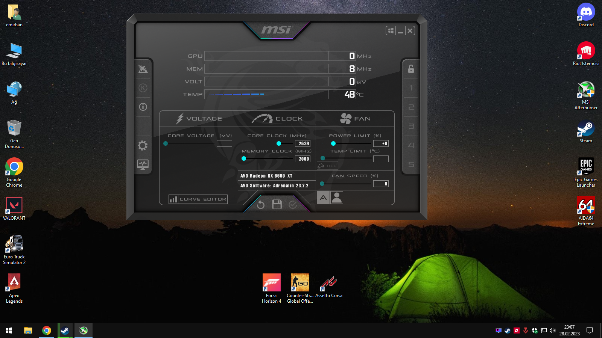Click the Temp Limit slider handle
Viewport: 602px width, 338px height.
click(323, 158)
